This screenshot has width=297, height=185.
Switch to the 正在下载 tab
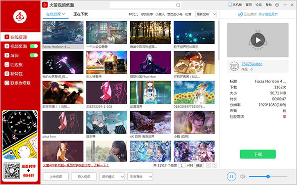pyautogui.click(x=81, y=14)
